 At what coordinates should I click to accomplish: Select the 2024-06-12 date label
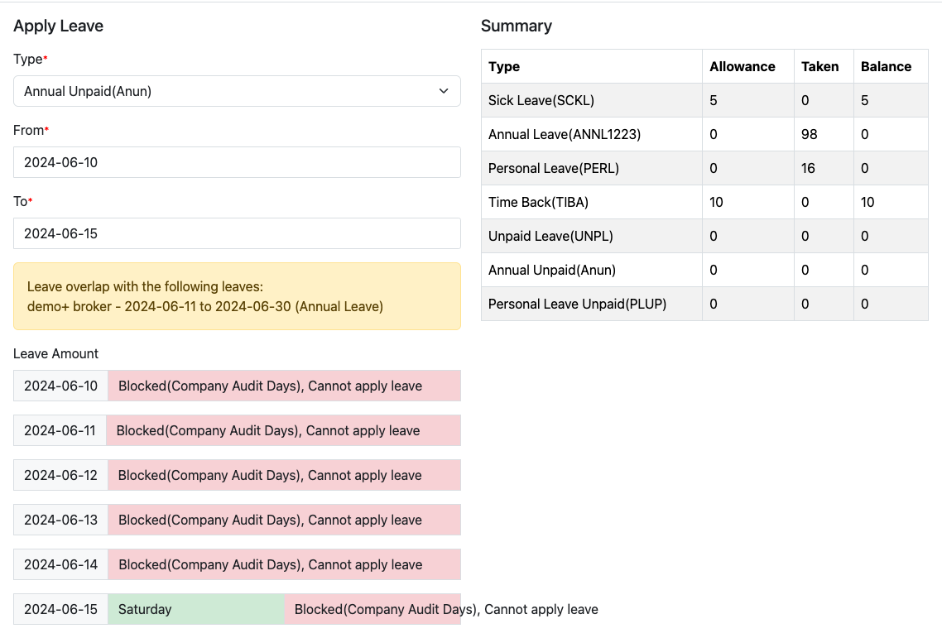(60, 475)
